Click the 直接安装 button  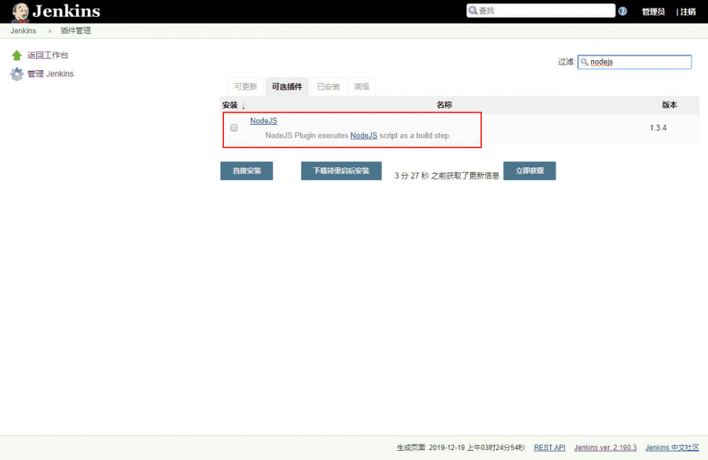[246, 171]
